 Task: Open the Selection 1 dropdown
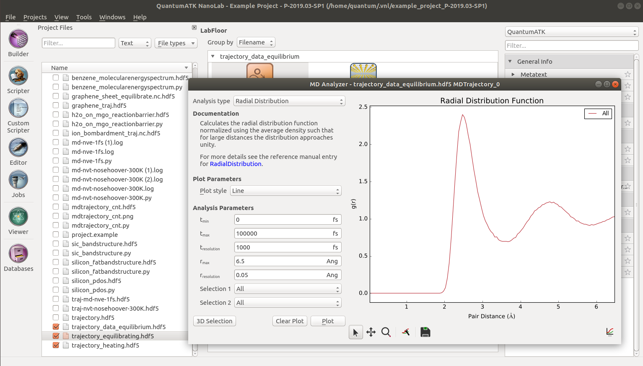[x=288, y=289]
